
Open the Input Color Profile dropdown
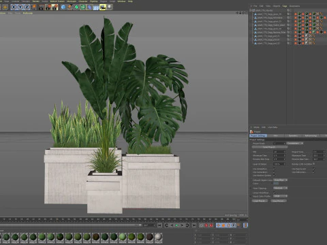(281, 196)
